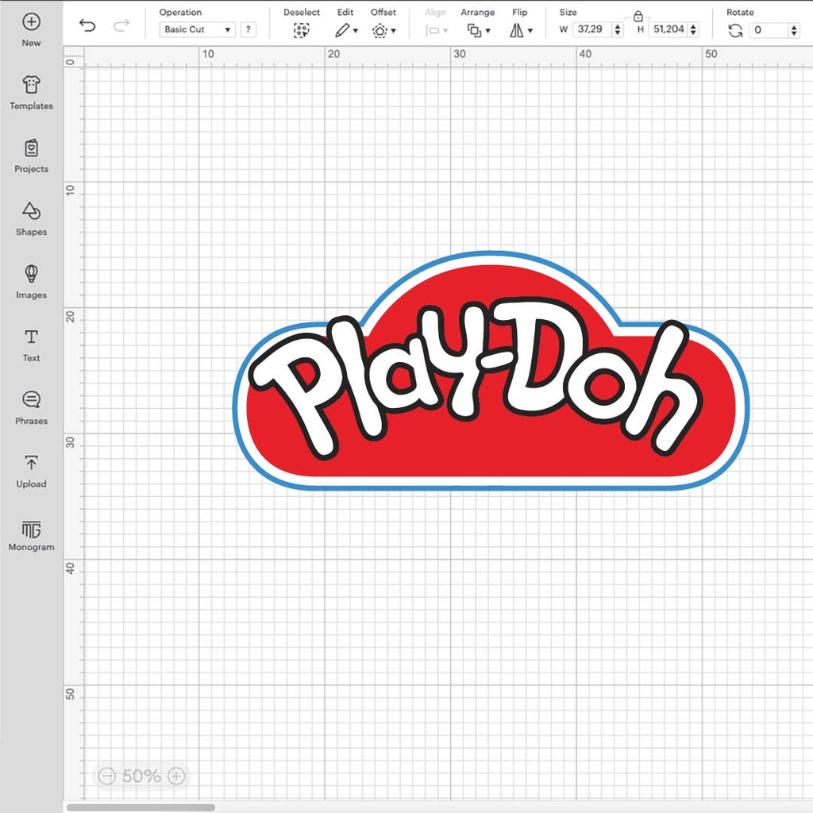Viewport: 813px width, 813px height.
Task: Open the Edit dropdown menu
Action: [x=345, y=30]
